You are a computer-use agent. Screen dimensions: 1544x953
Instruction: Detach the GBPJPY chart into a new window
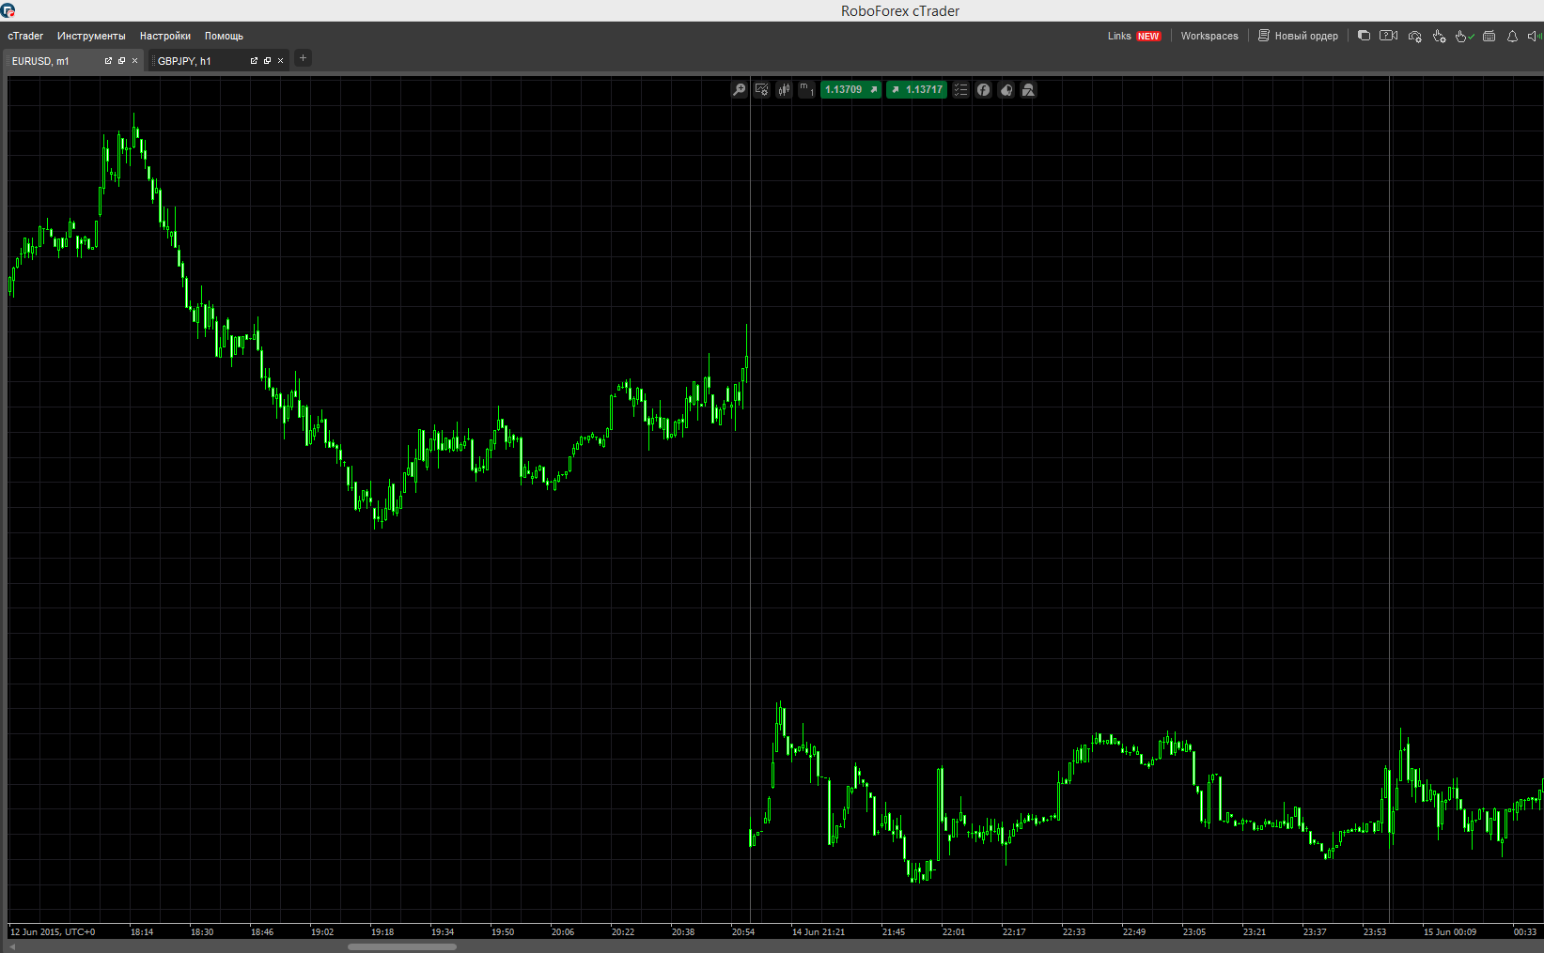254,61
